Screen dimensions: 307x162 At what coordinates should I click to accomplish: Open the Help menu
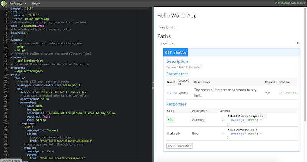pyautogui.click(x=36, y=3)
